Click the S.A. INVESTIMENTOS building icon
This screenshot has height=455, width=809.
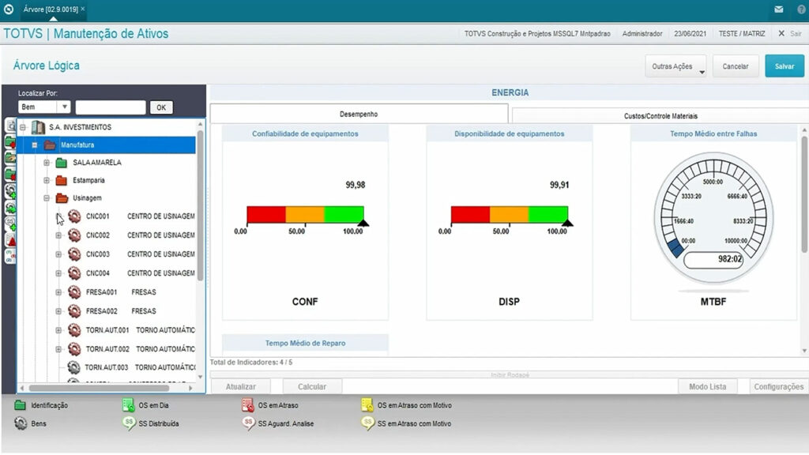[x=38, y=127]
